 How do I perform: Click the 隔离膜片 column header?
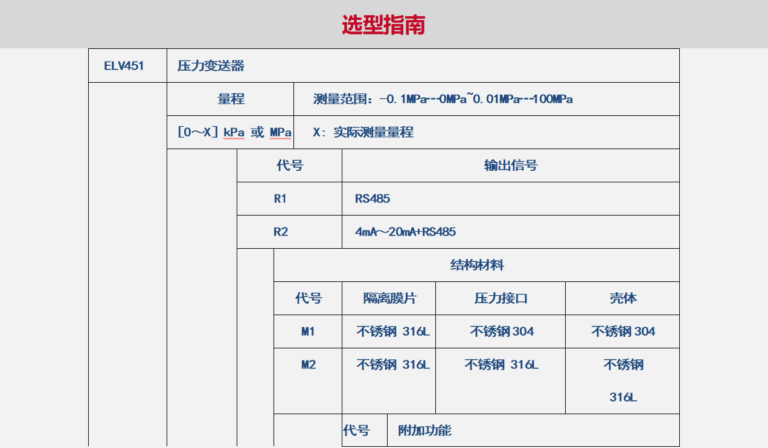point(389,298)
